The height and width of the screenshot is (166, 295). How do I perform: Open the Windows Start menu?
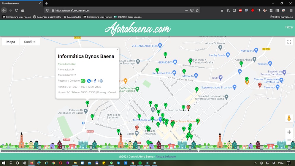point(3,163)
